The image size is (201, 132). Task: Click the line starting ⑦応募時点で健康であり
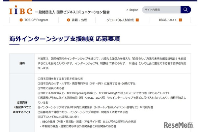click(x=83, y=112)
